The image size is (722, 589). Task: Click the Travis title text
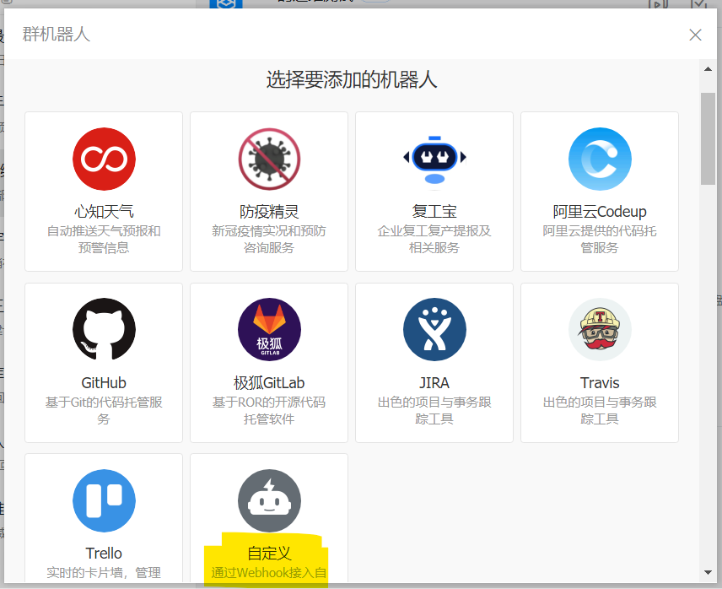[600, 383]
